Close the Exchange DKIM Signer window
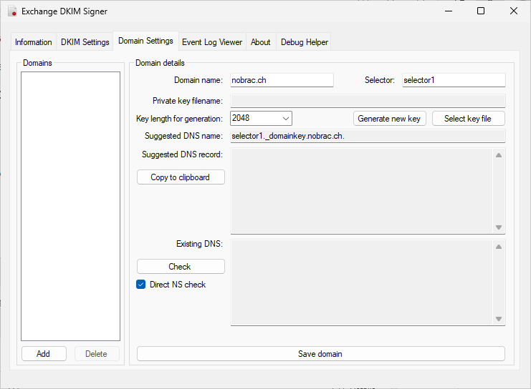Image resolution: width=531 pixels, height=389 pixels. (x=513, y=11)
